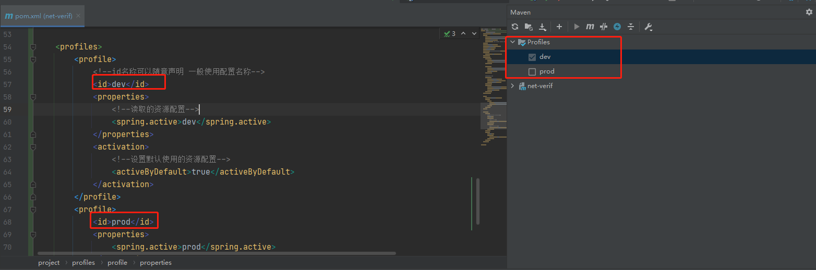816x270 pixels.
Task: Select profiles in the breadcrumb bar
Action: [83, 263]
